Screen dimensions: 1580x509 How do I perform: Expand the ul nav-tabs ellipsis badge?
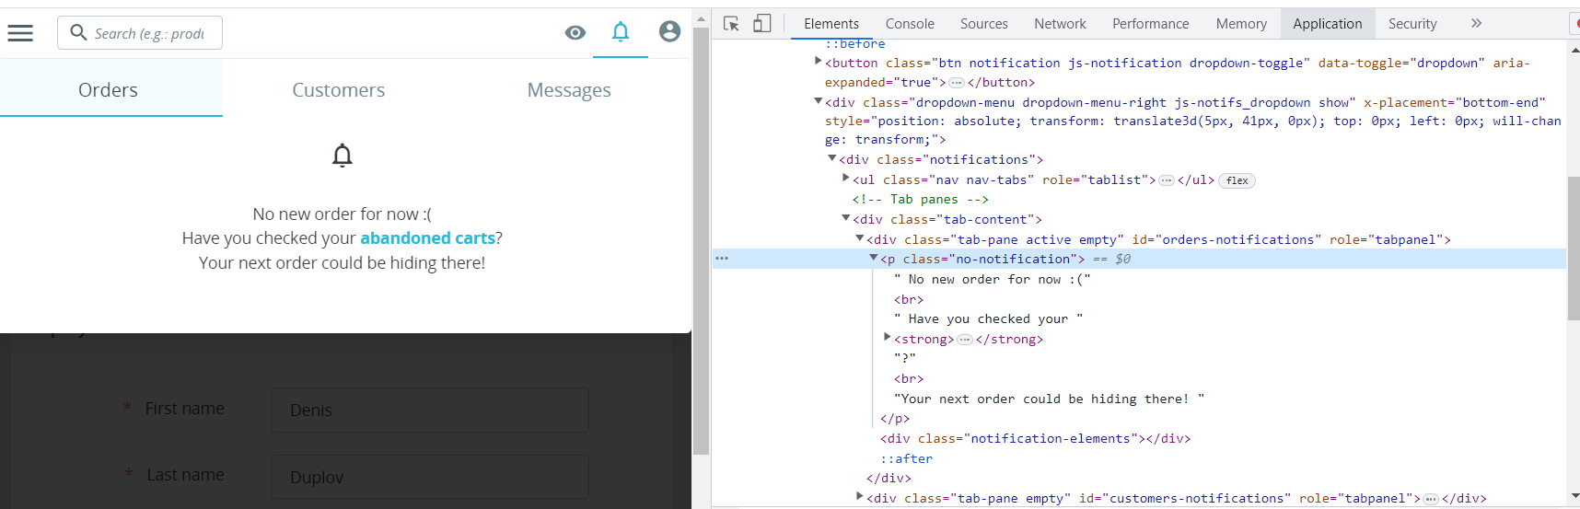point(1167,180)
